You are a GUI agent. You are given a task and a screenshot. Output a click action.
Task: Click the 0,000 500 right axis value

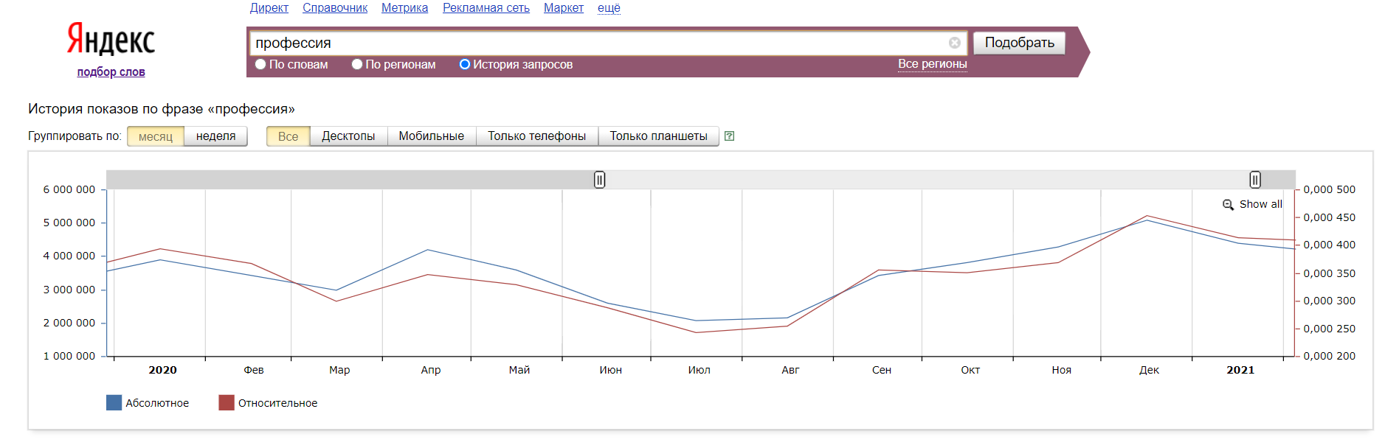[x=1330, y=189]
